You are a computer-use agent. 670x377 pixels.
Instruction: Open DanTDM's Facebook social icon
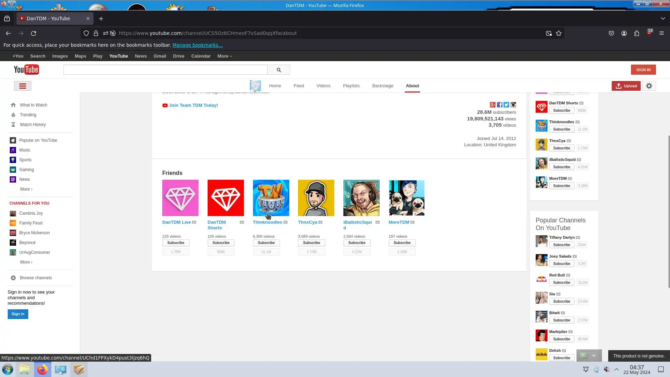point(500,105)
